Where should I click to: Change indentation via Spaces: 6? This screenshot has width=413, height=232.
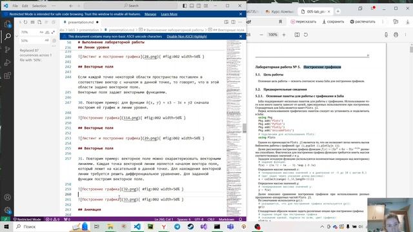pos(184,219)
